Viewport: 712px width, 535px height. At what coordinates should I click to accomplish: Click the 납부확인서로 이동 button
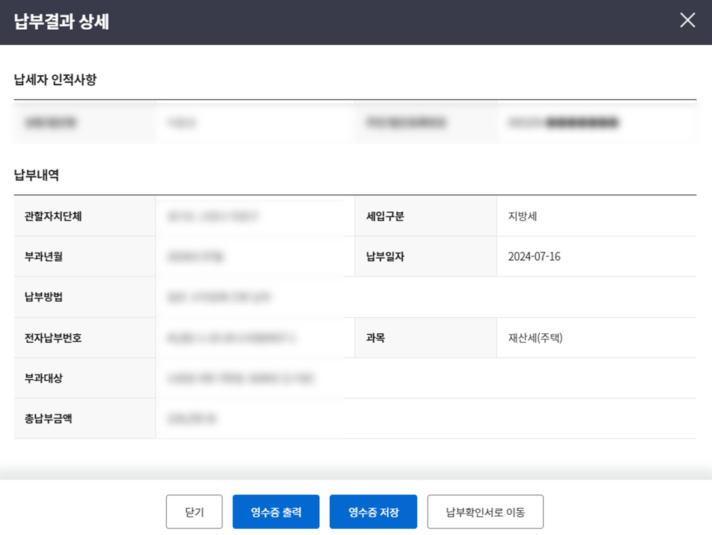[x=485, y=511]
